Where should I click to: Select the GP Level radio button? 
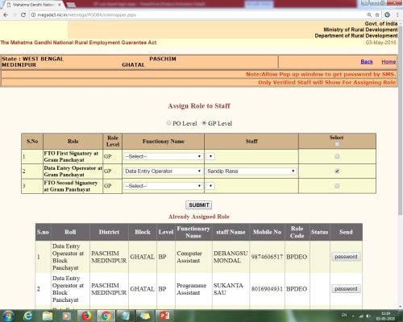tap(204, 123)
